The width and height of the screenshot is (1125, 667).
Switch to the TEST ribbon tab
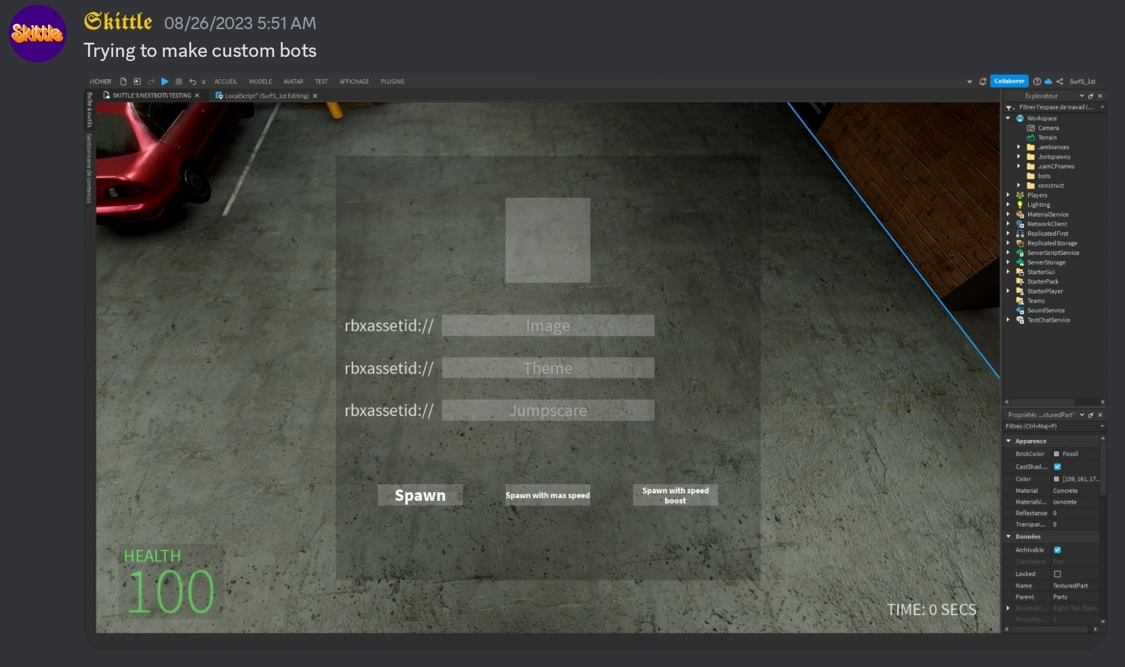[321, 81]
